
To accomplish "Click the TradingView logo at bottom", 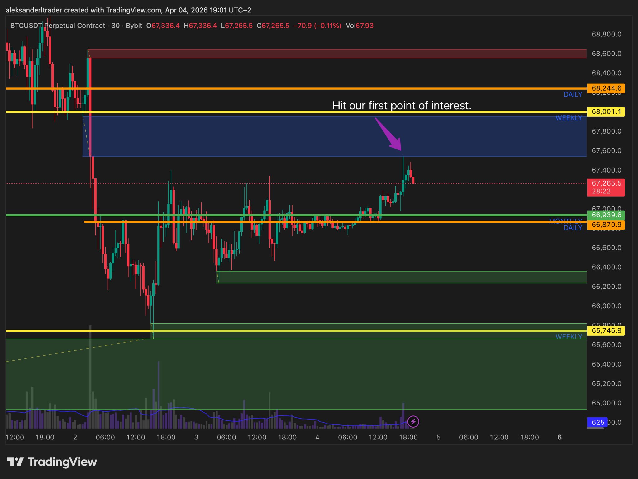I will [52, 462].
